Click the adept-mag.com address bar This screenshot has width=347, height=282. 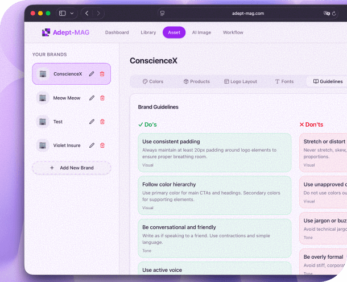coord(247,13)
